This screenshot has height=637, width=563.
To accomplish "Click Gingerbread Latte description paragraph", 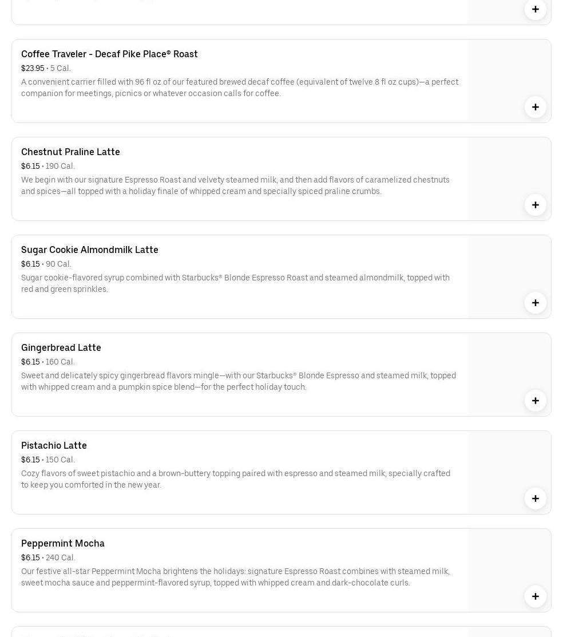I will point(238,381).
